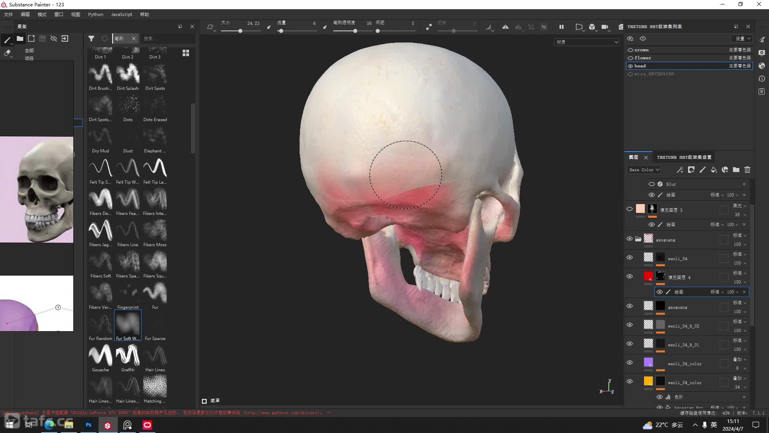This screenshot has height=433, width=769.
Task: Open the 设置 dropdown in texture set list
Action: (742, 38)
